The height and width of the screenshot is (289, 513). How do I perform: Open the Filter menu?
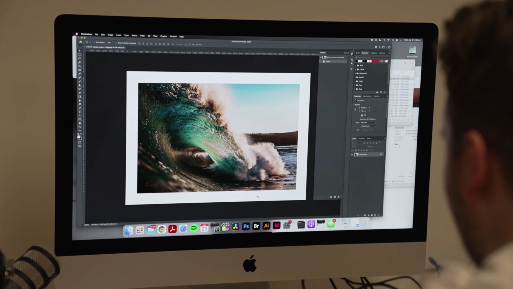[142, 36]
